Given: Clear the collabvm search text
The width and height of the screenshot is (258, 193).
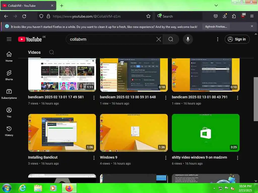Looking at the screenshot, I should [x=158, y=39].
